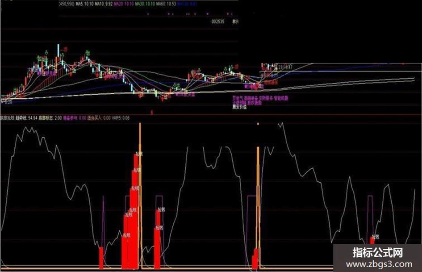Click the MA10 9.92 indicator label
Screen dimensions: 422x272
[x=103, y=4]
